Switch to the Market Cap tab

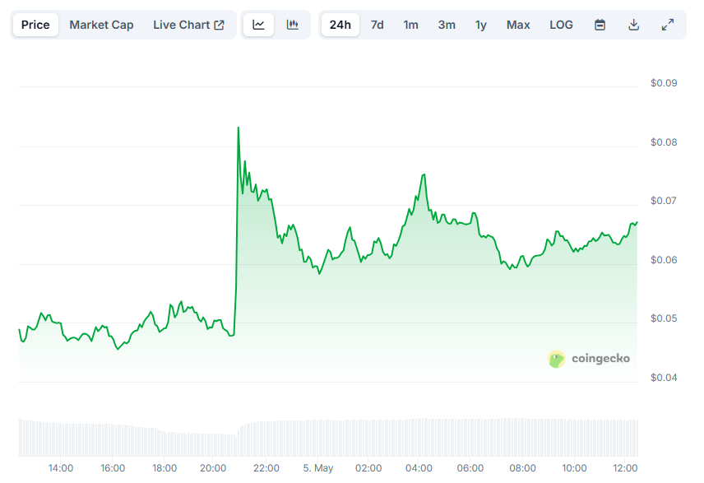(x=101, y=25)
